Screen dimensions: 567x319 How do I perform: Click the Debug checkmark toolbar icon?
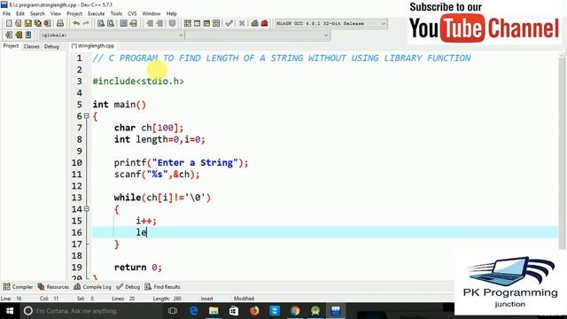click(229, 24)
